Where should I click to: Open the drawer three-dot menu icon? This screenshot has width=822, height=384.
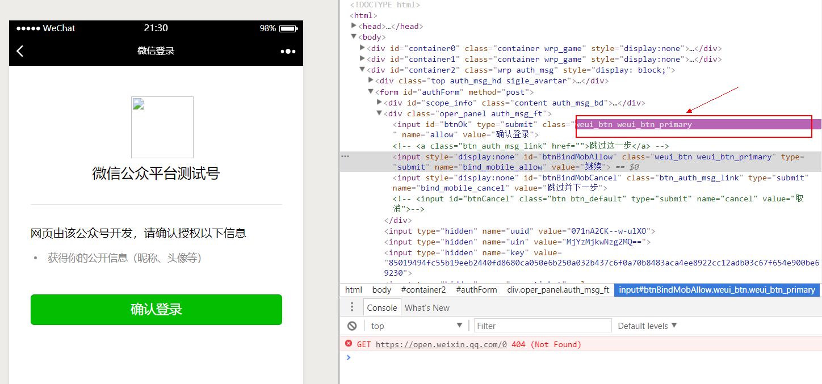tap(352, 307)
